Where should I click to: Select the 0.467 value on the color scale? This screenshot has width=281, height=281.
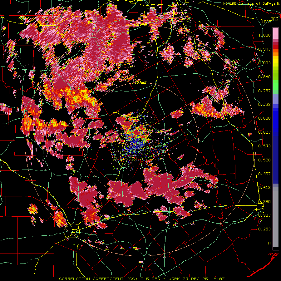click(x=264, y=174)
